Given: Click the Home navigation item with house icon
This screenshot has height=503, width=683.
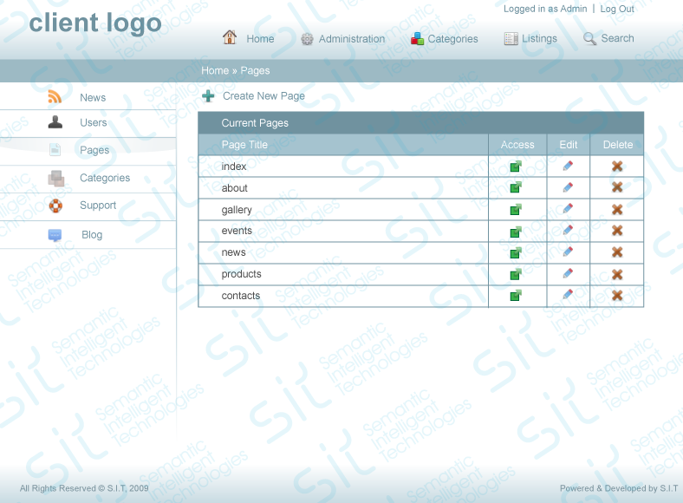Looking at the screenshot, I should 248,38.
